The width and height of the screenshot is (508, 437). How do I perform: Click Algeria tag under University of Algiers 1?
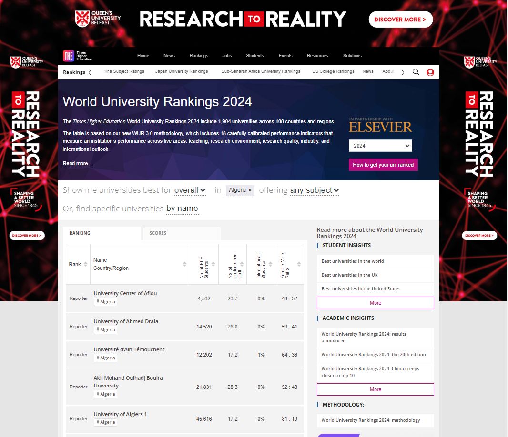click(106, 422)
